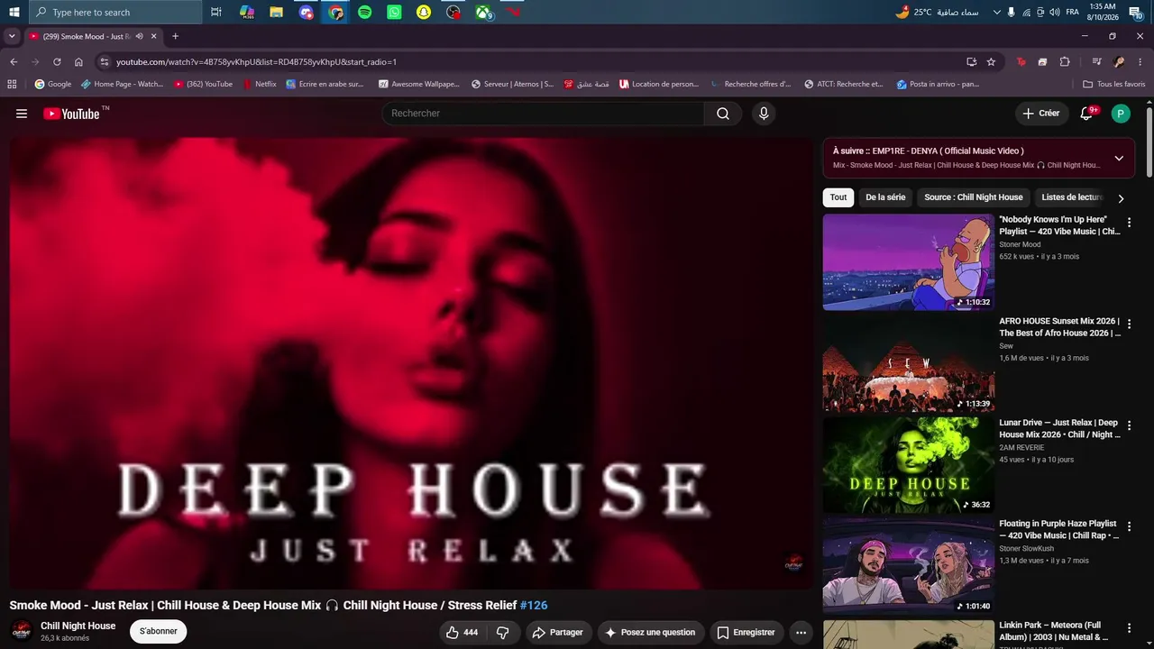Open WhatsApp from the taskbar
This screenshot has width=1154, height=649.
[394, 13]
